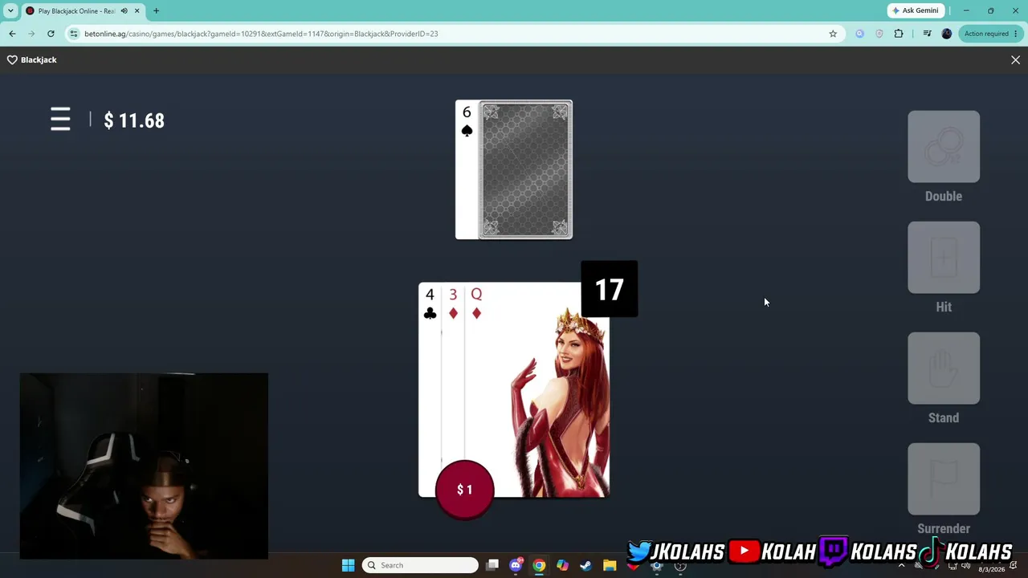Open Discord from the taskbar
This screenshot has width=1028, height=578.
point(516,565)
